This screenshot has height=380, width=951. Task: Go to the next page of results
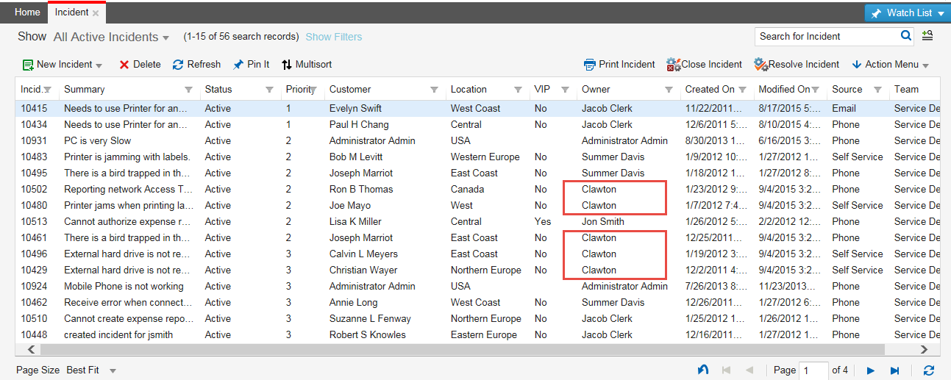(x=871, y=370)
